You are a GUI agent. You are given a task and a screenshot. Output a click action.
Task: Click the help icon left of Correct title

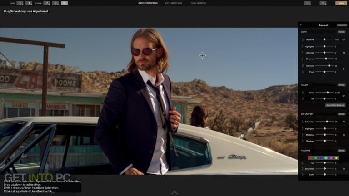301,25
